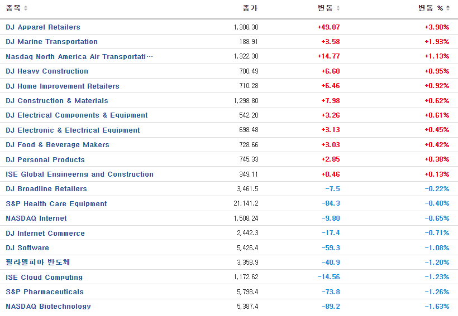The width and height of the screenshot is (458, 316).
Task: Open DJ Software link
Action: coord(27,248)
